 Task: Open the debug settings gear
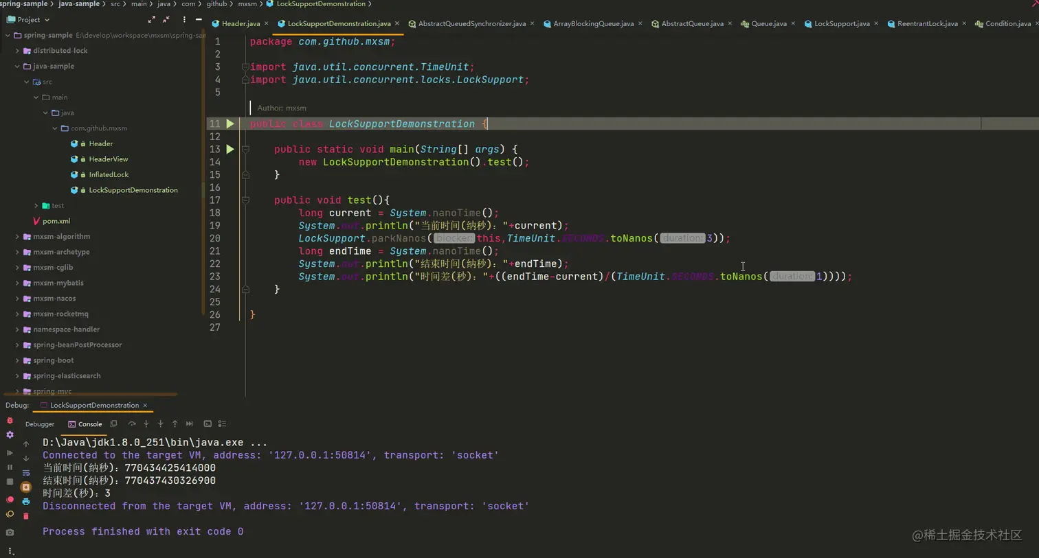click(10, 435)
